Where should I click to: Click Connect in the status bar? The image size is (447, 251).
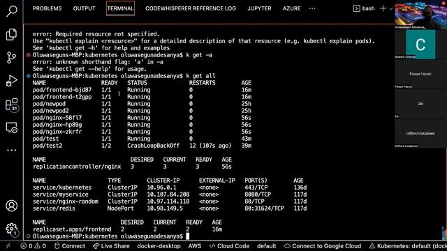click(70, 246)
